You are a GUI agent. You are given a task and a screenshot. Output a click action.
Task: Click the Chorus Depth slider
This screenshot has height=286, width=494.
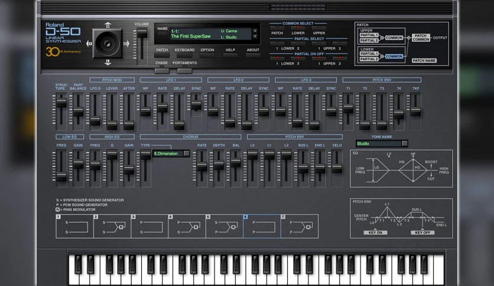(x=219, y=166)
